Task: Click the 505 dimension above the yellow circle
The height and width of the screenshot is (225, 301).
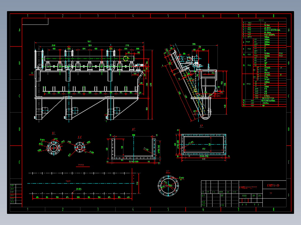Action: 129,52
